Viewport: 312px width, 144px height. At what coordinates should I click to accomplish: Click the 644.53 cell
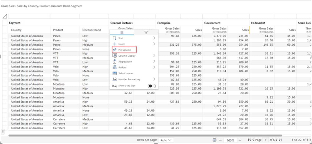(x=221, y=119)
